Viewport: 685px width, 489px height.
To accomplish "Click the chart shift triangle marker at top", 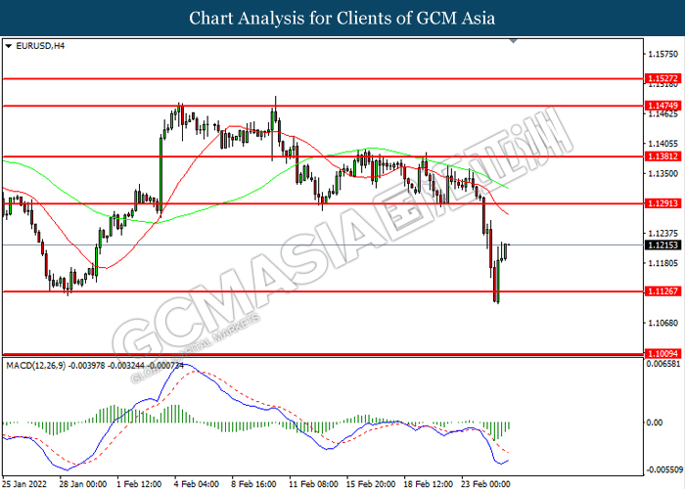I will tap(514, 41).
